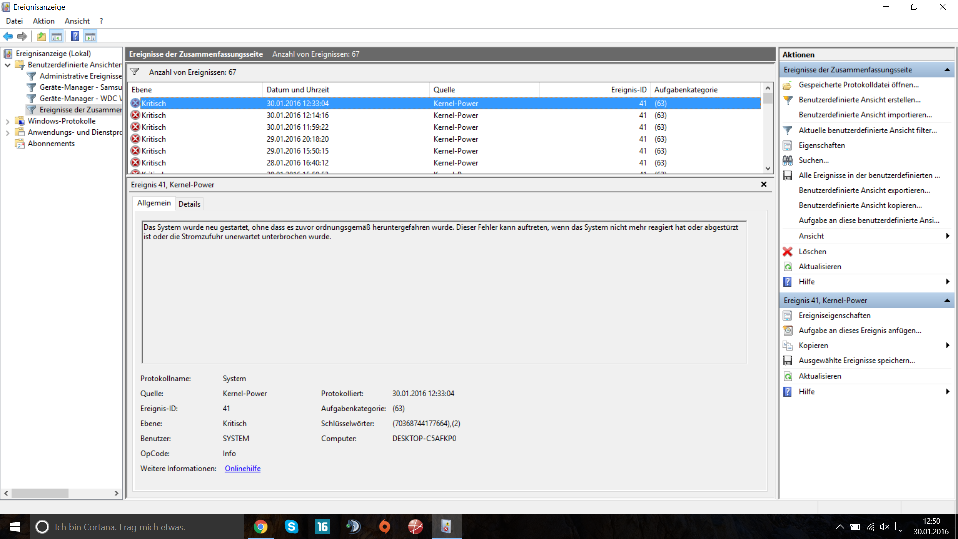
Task: Click the Löschen red X icon
Action: (787, 252)
